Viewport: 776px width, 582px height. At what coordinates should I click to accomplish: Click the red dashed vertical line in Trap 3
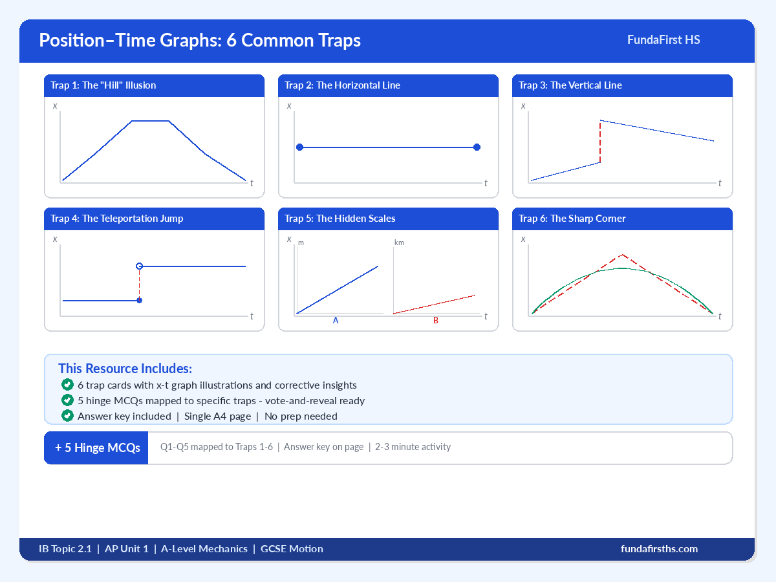(x=600, y=141)
